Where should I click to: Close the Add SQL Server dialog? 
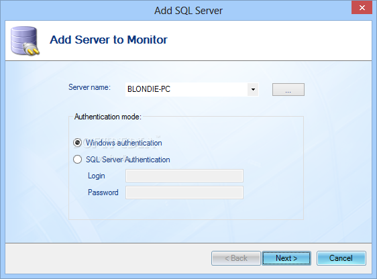point(362,7)
